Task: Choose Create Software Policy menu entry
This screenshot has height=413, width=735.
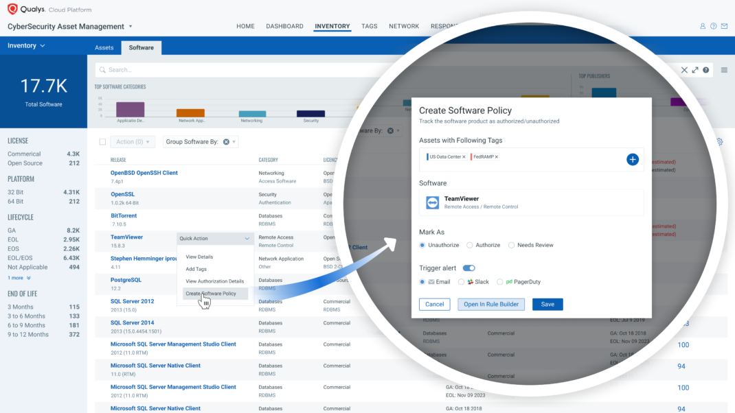Action: point(215,294)
